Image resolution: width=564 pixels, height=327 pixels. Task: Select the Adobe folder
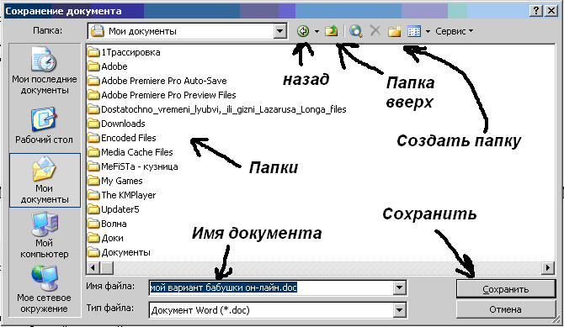point(108,66)
